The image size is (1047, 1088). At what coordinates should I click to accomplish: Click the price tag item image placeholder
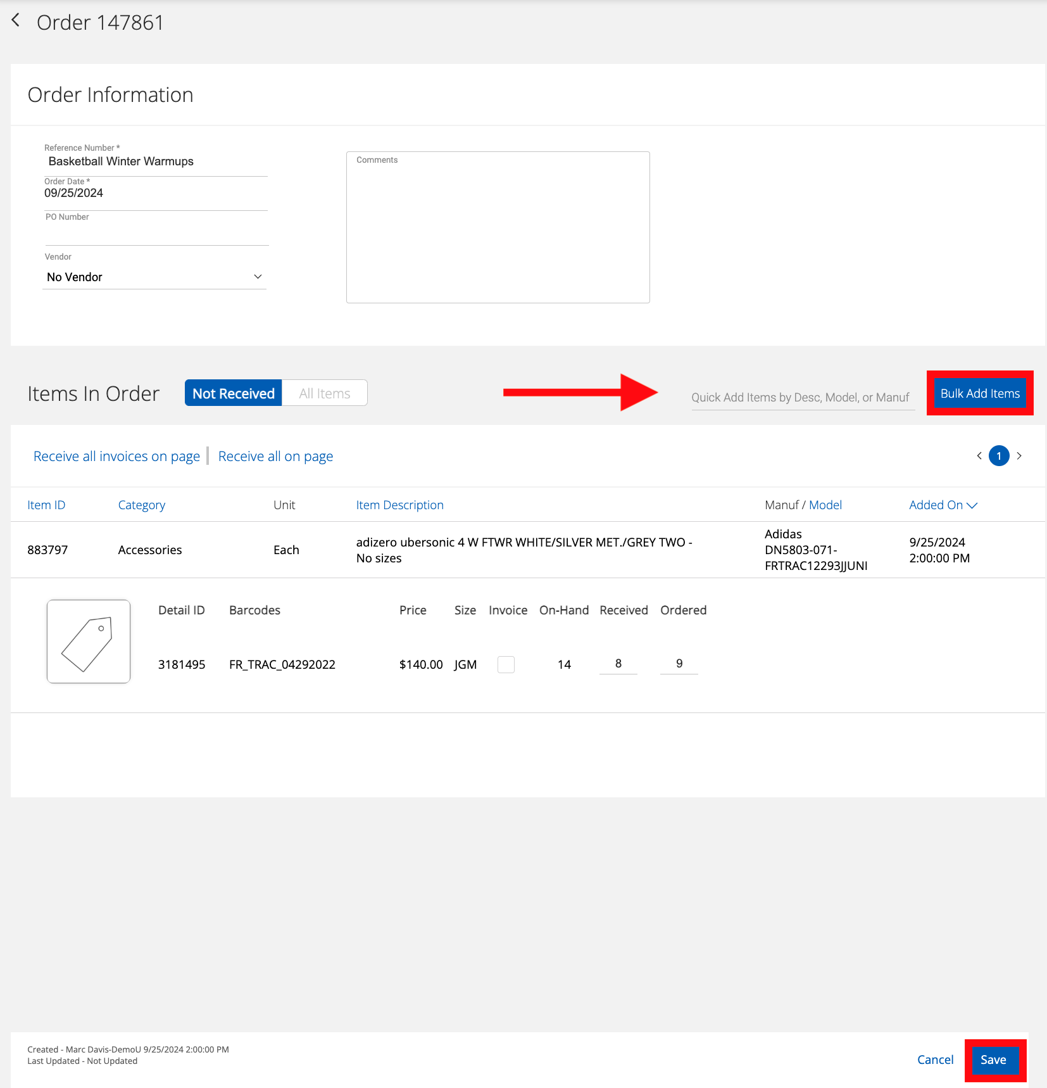(x=89, y=642)
